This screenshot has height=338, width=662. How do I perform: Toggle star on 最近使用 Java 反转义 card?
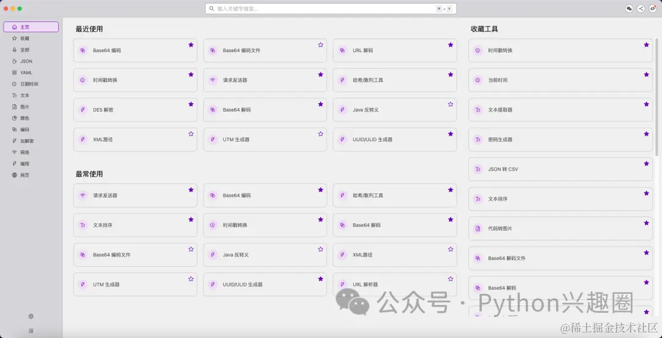click(x=451, y=104)
